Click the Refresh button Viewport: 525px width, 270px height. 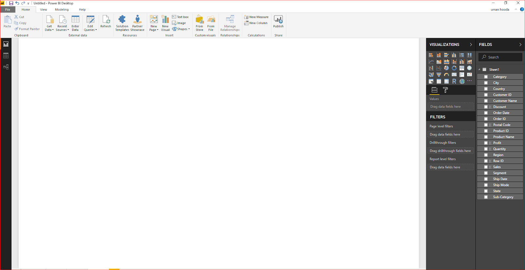pyautogui.click(x=106, y=22)
